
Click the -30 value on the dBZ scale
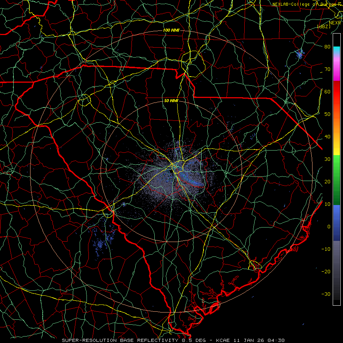pyautogui.click(x=326, y=294)
